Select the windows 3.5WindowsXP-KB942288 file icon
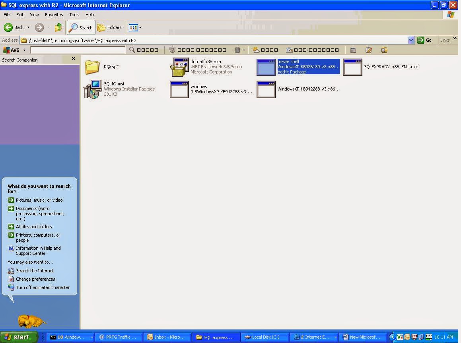Screen dimensions: 461x343 [x=179, y=89]
